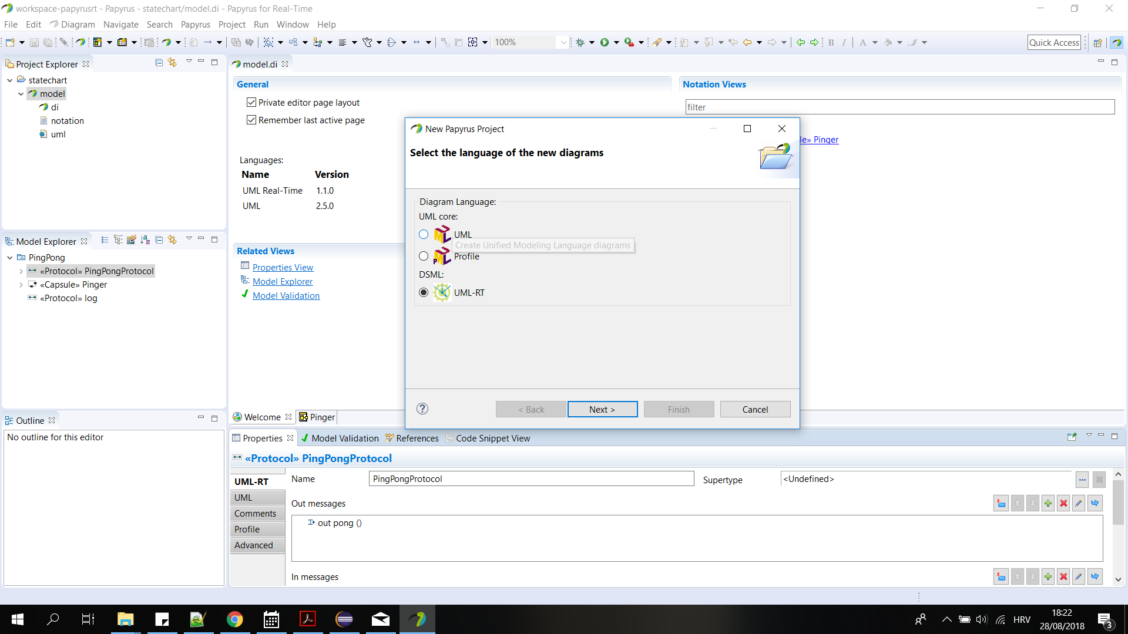Open the Action Center notification icon
The height and width of the screenshot is (634, 1128).
pos(1105,620)
